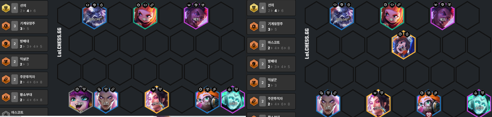This screenshot has height=117, width=492.
Task: Open the 기계유망주 trait row in left list
Action: [24, 26]
